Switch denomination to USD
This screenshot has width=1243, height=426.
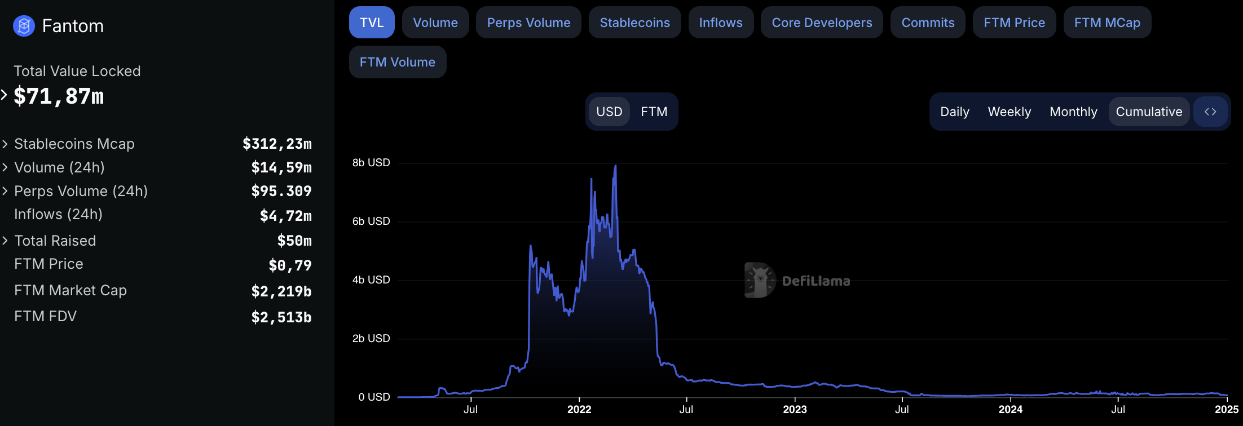coord(609,112)
